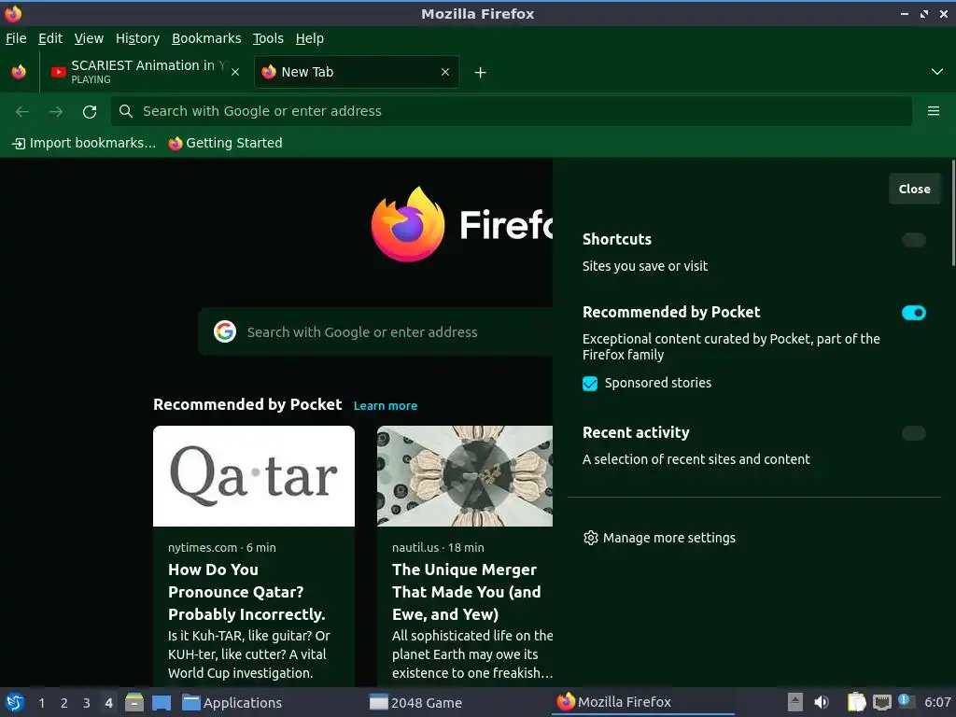Viewport: 956px width, 717px height.
Task: Open the hamburger application menu
Action: (x=934, y=111)
